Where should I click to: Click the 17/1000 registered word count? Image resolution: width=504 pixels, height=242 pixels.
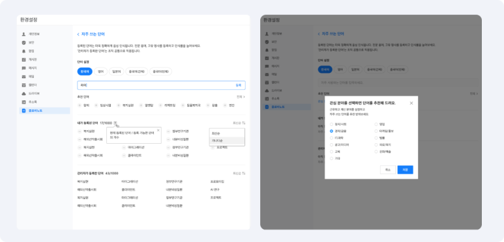click(x=106, y=123)
